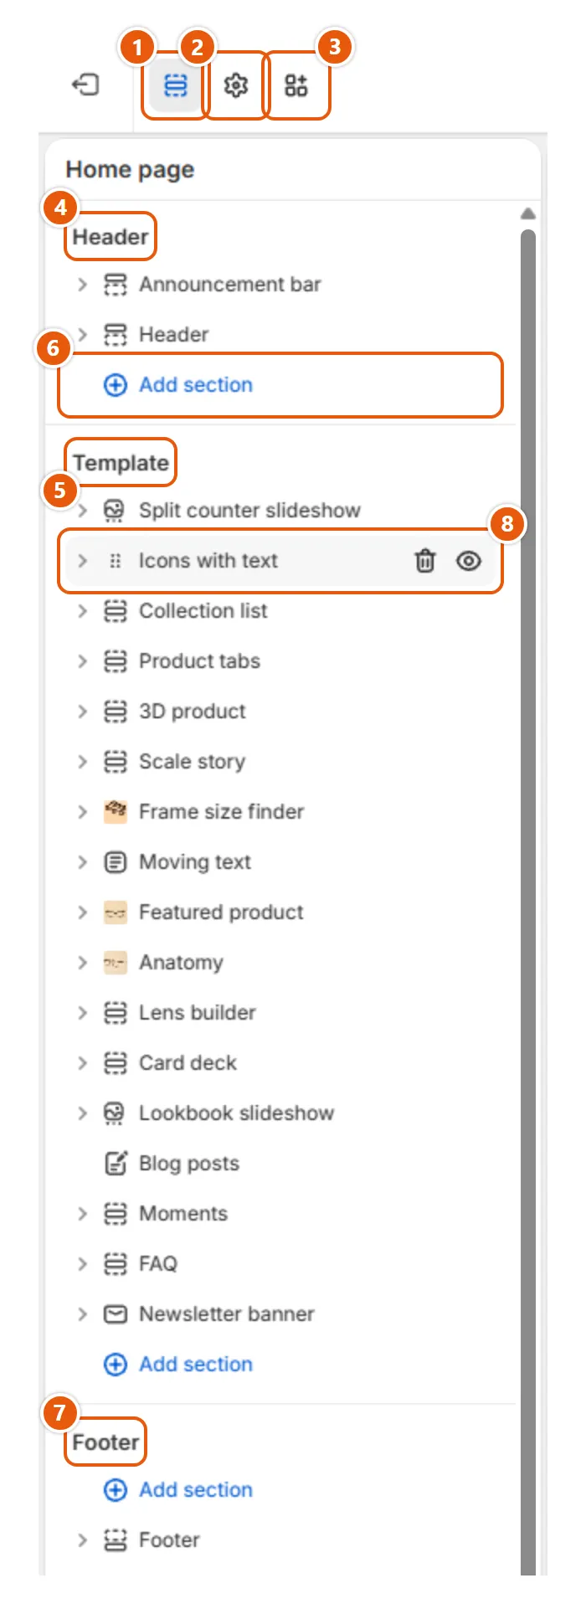Expand the Footer section chevron
The image size is (586, 1614).
[82, 1540]
